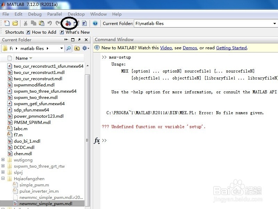Screen dimensions: 278x209
Task: Open the File menu
Action: [x=6, y=14]
